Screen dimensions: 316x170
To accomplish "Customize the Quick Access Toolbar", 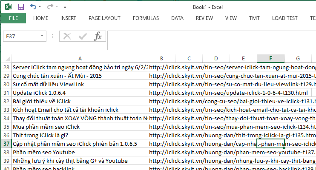I will click(65, 7).
